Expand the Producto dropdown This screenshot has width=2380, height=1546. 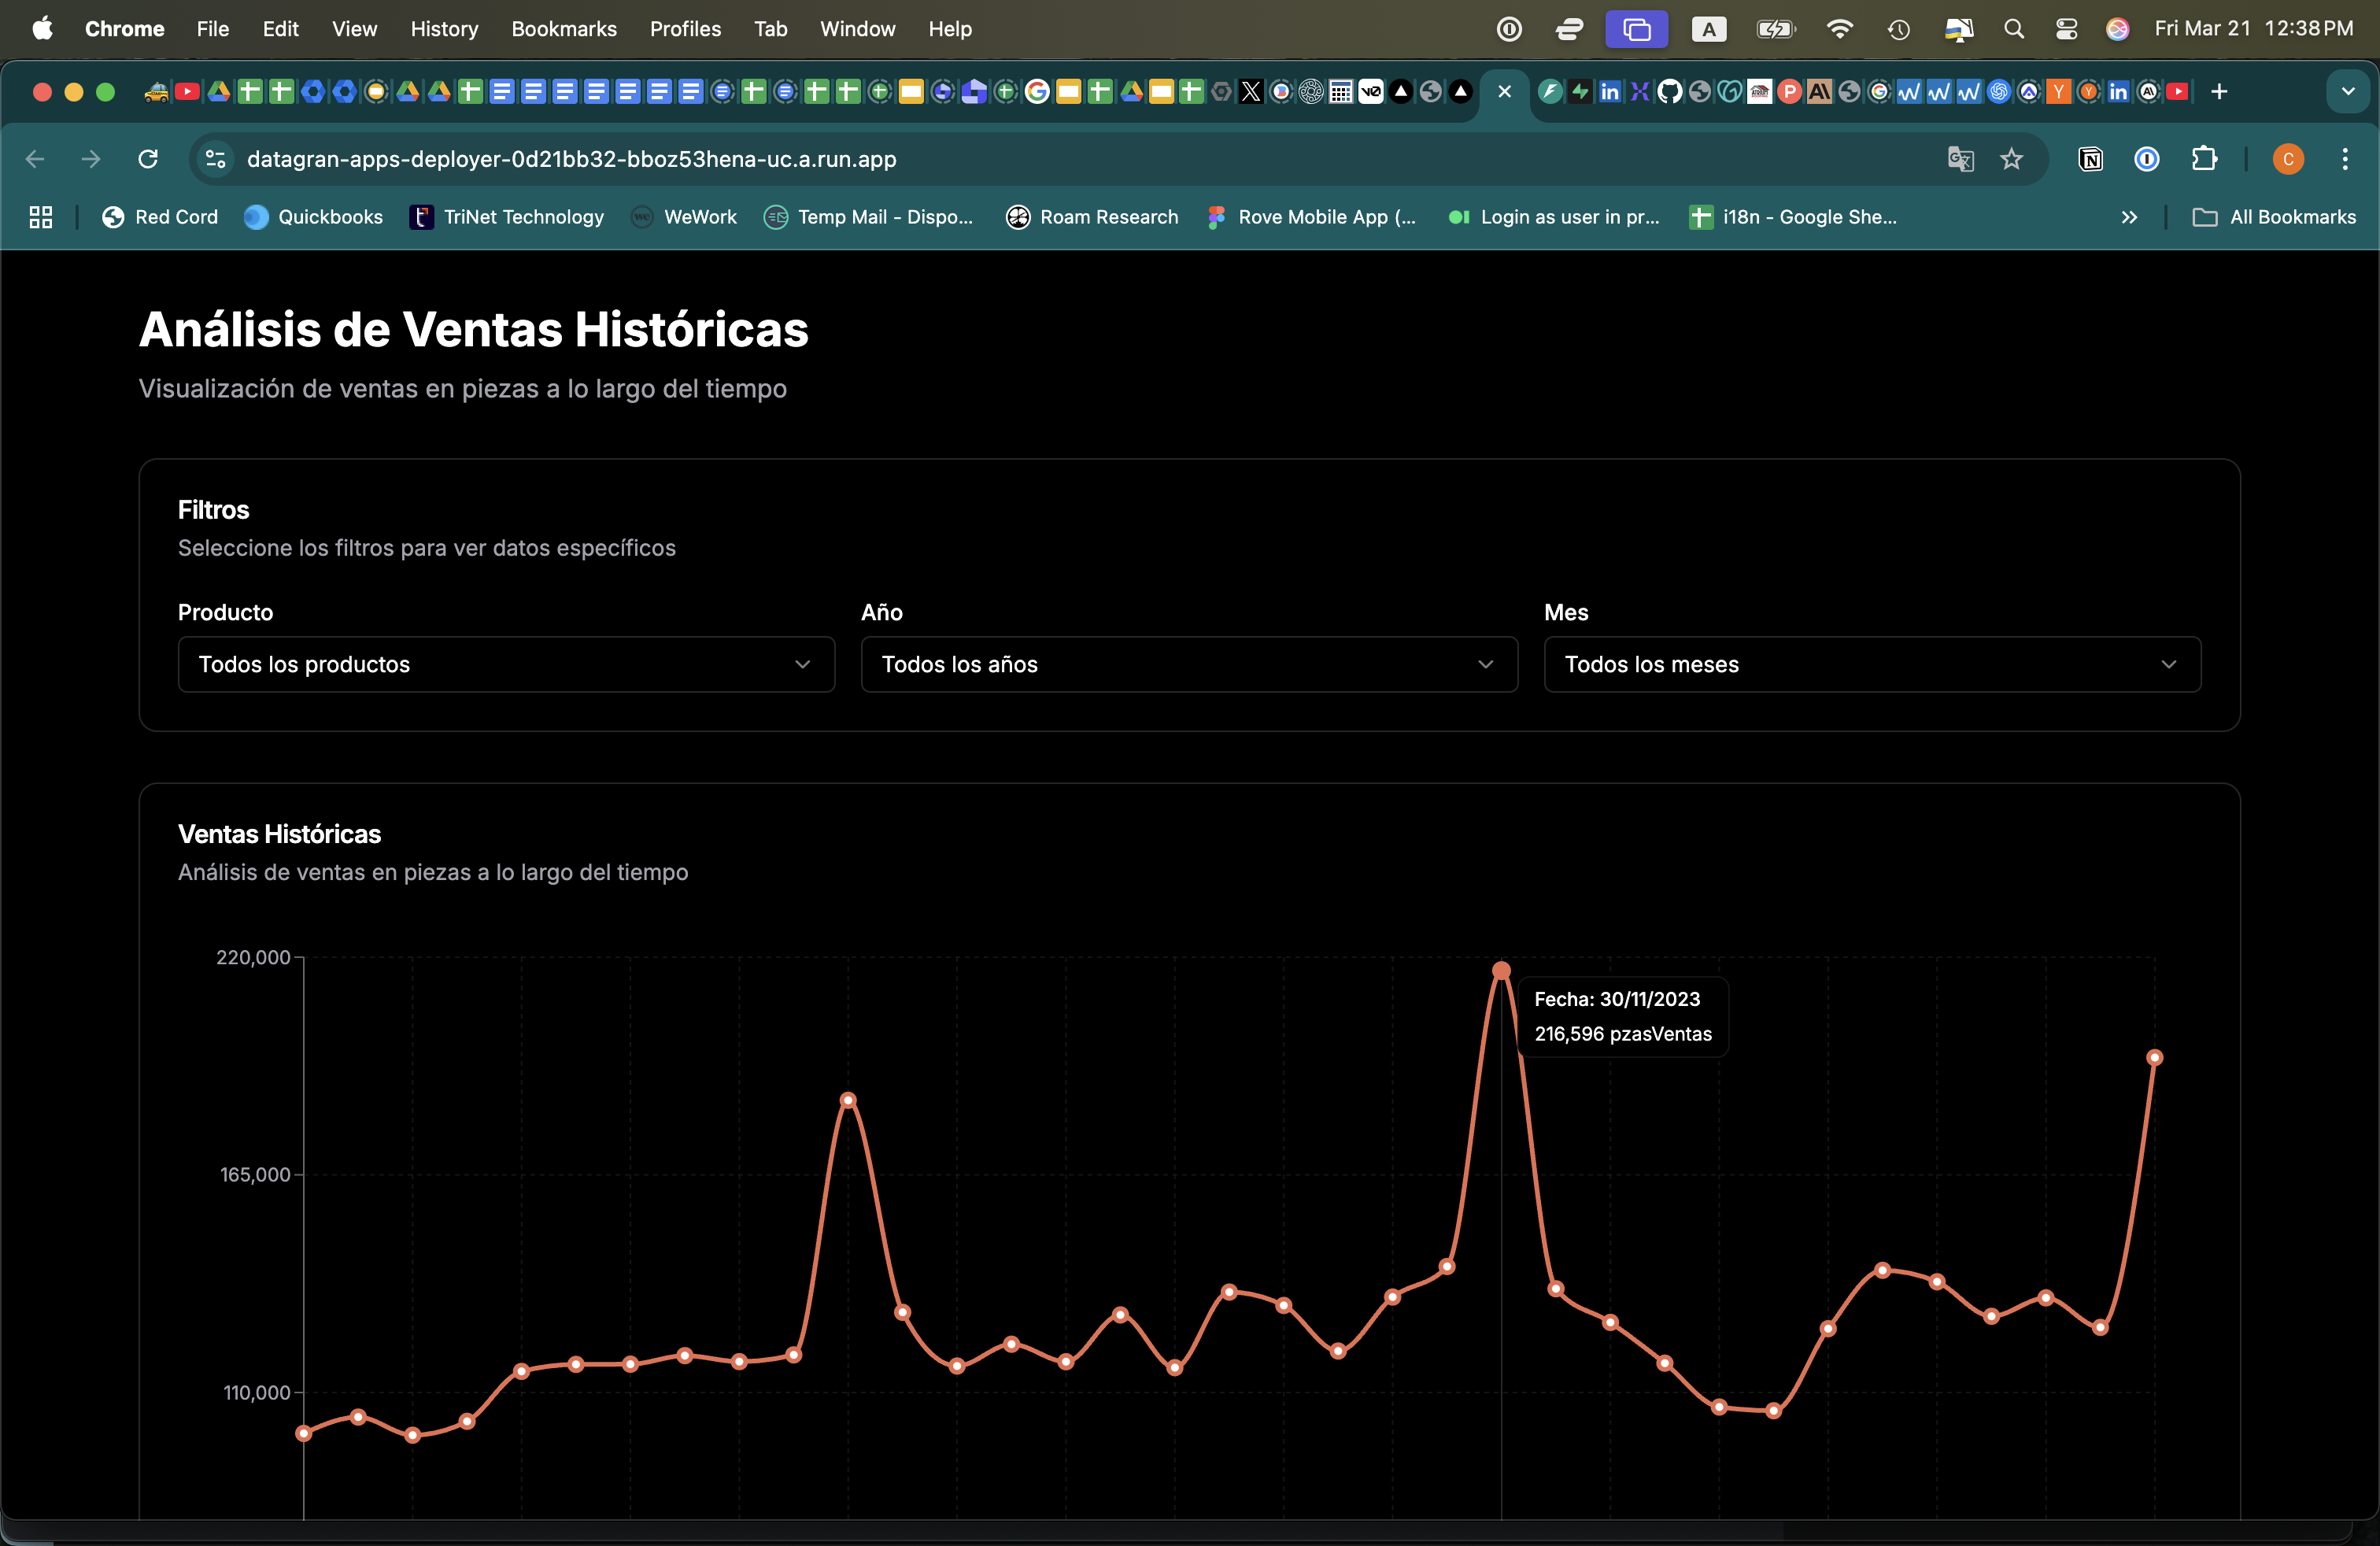pyautogui.click(x=506, y=665)
